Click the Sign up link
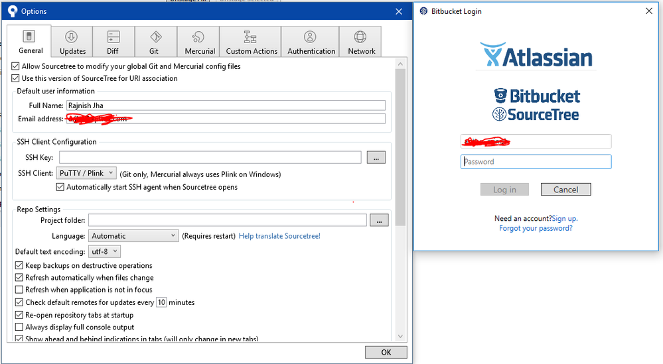Screen dimensions: 663x364 (565, 218)
